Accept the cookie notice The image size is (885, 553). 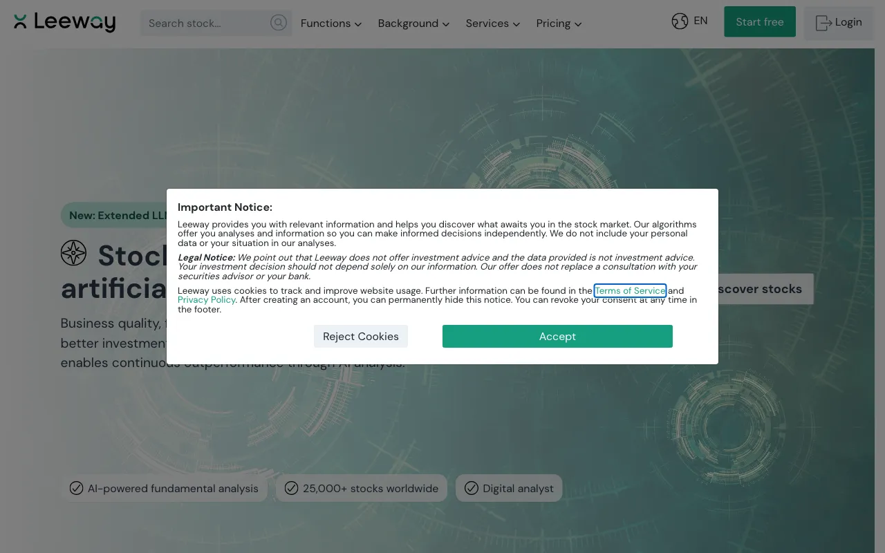557,336
